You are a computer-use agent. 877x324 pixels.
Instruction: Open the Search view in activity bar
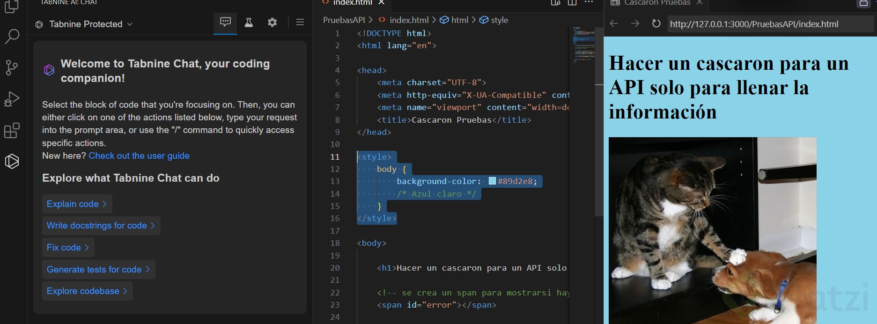coord(12,36)
